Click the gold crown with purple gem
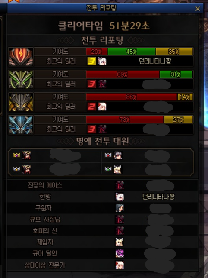This screenshot has height=278, width=208. pos(16,155)
